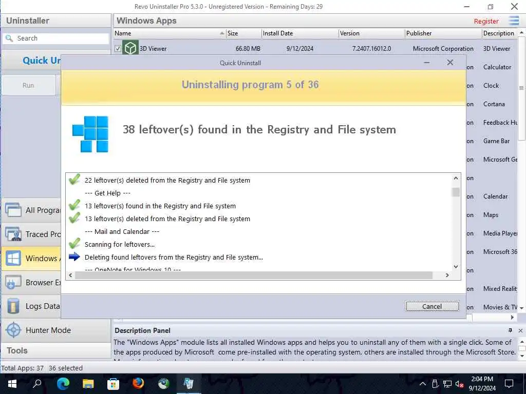526x394 pixels.
Task: Click the 3D Viewer app icon
Action: (130, 48)
